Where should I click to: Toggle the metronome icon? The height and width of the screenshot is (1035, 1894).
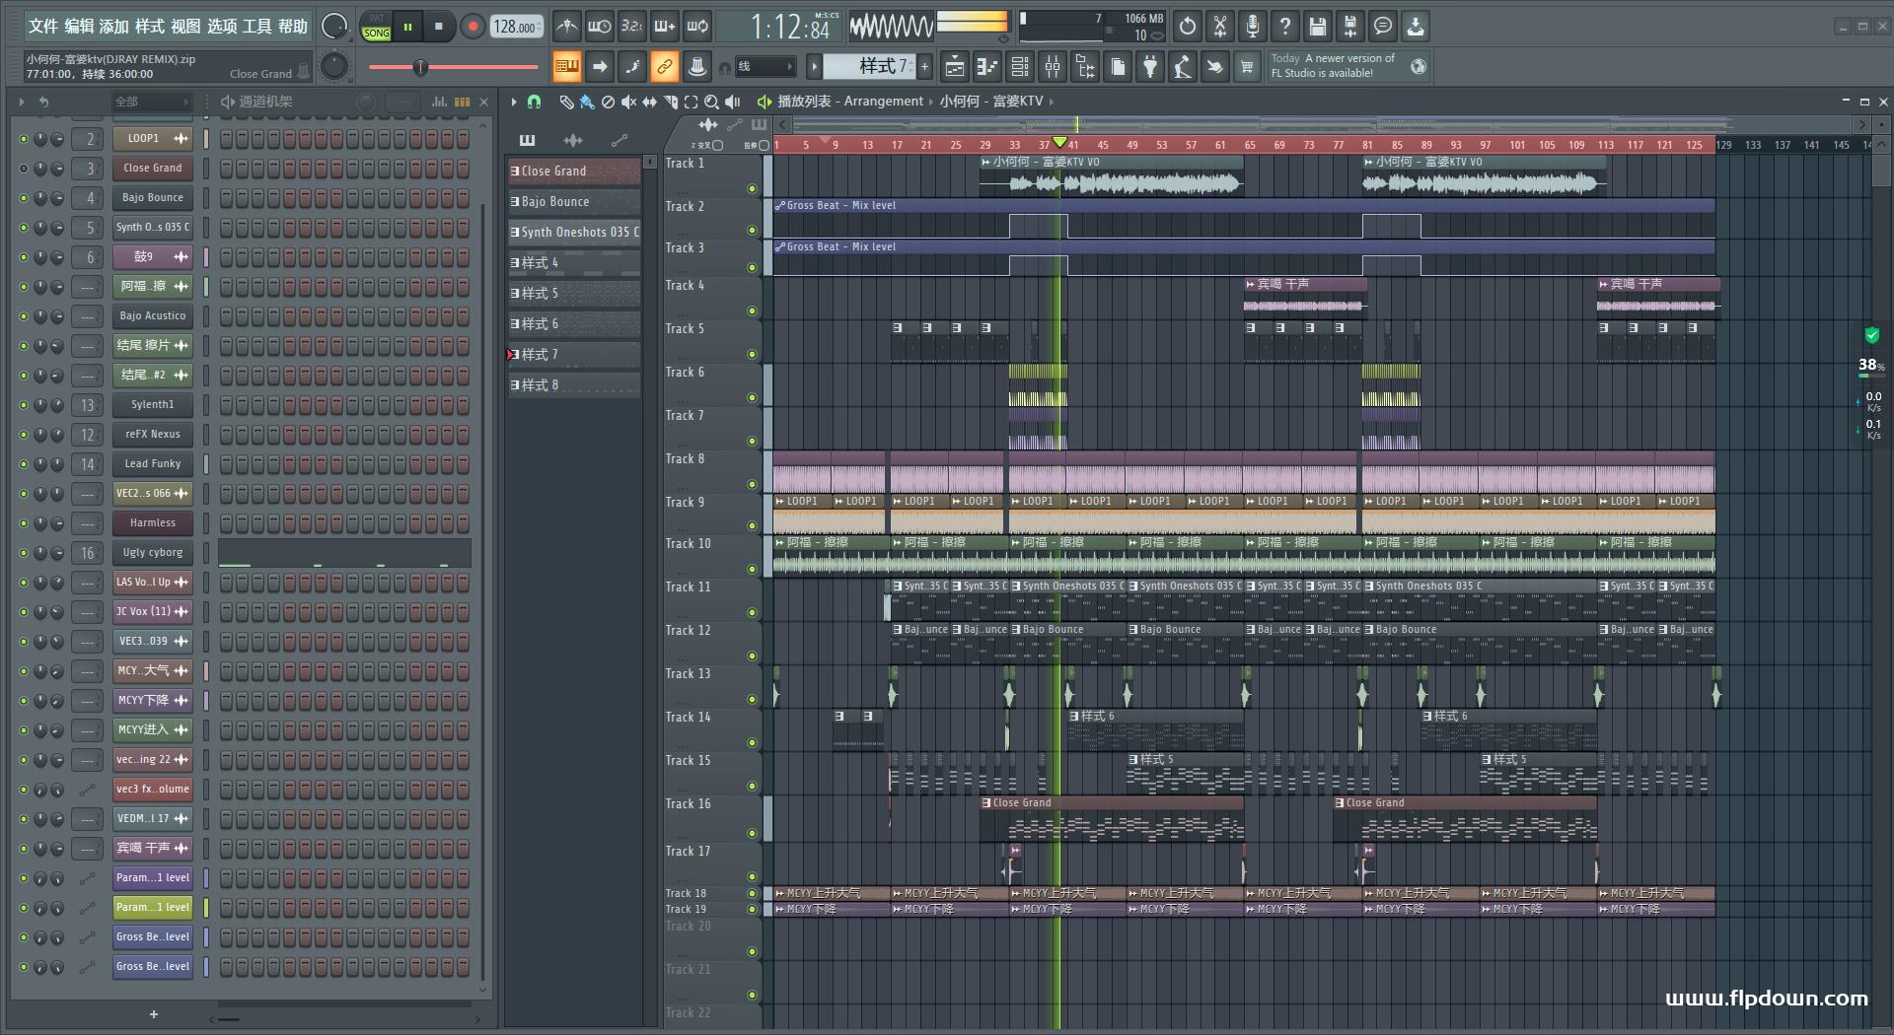[566, 27]
